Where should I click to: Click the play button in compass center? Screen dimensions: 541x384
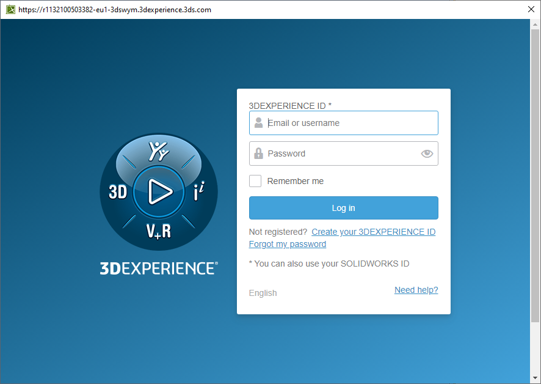(x=159, y=192)
